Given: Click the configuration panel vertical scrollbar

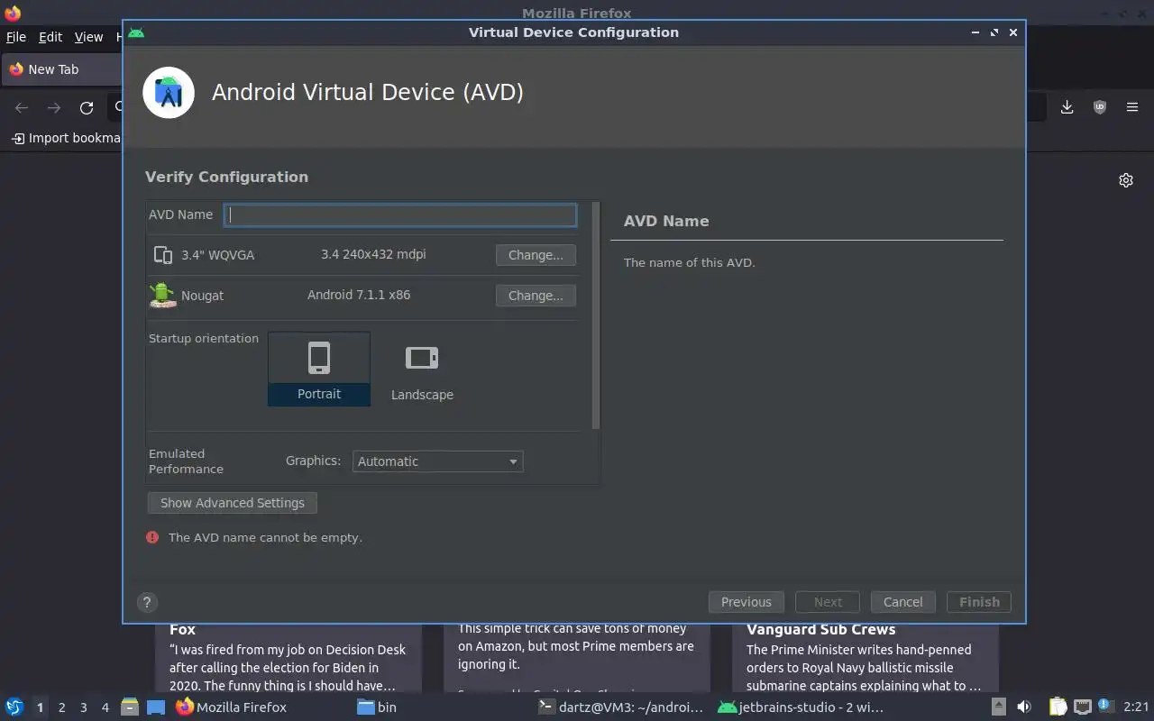Looking at the screenshot, I should (x=596, y=315).
